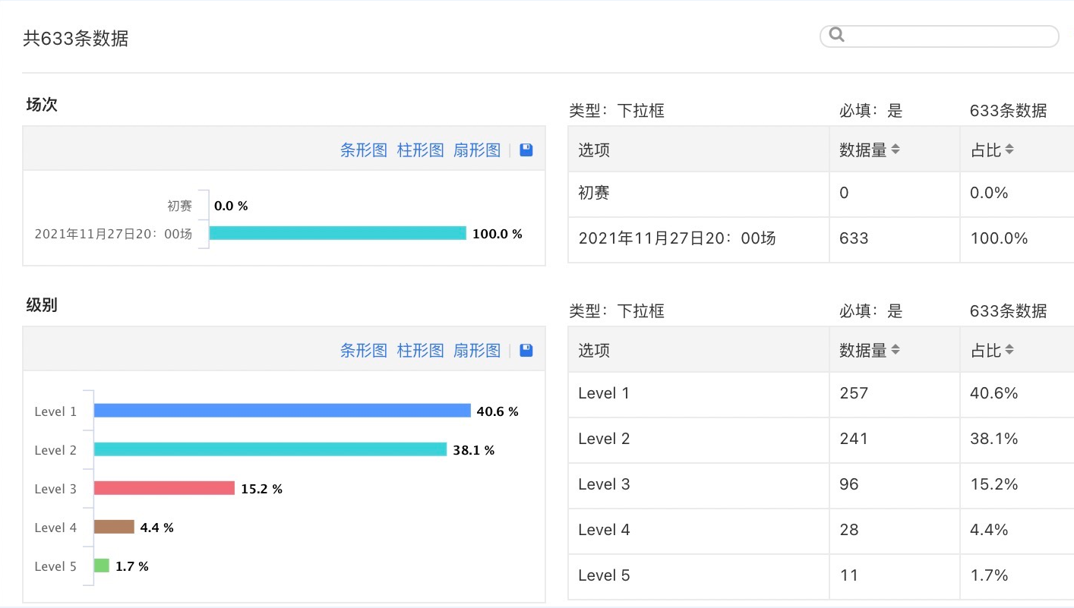The image size is (1074, 608).
Task: Click the teal 2021年11月27日 bar at 100.0 %
Action: point(337,233)
